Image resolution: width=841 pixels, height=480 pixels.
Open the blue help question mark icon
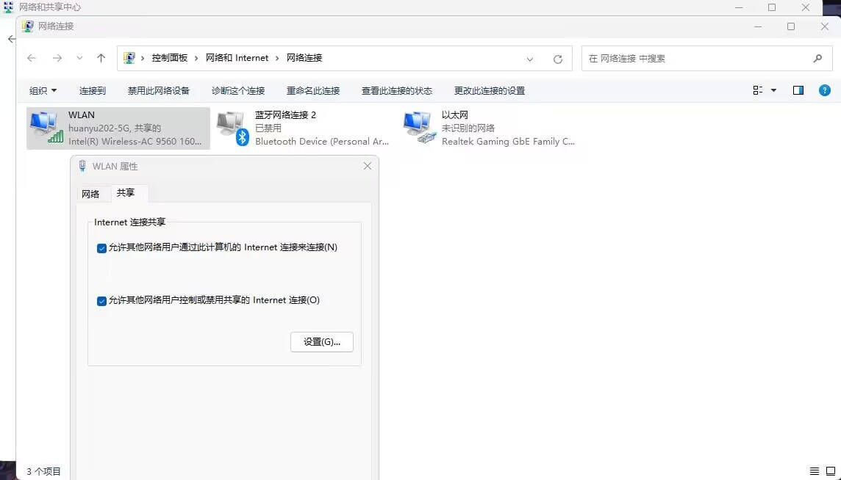click(x=824, y=90)
